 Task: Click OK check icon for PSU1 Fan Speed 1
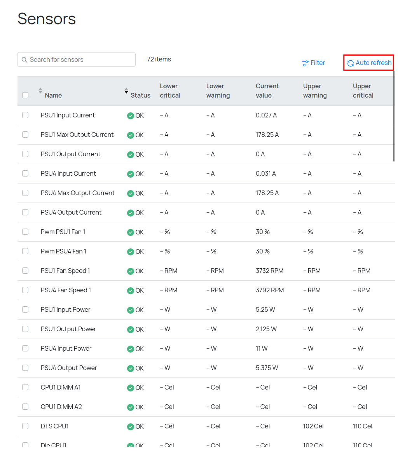(x=131, y=271)
